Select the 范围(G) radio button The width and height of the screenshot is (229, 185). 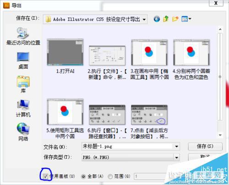click(110, 176)
